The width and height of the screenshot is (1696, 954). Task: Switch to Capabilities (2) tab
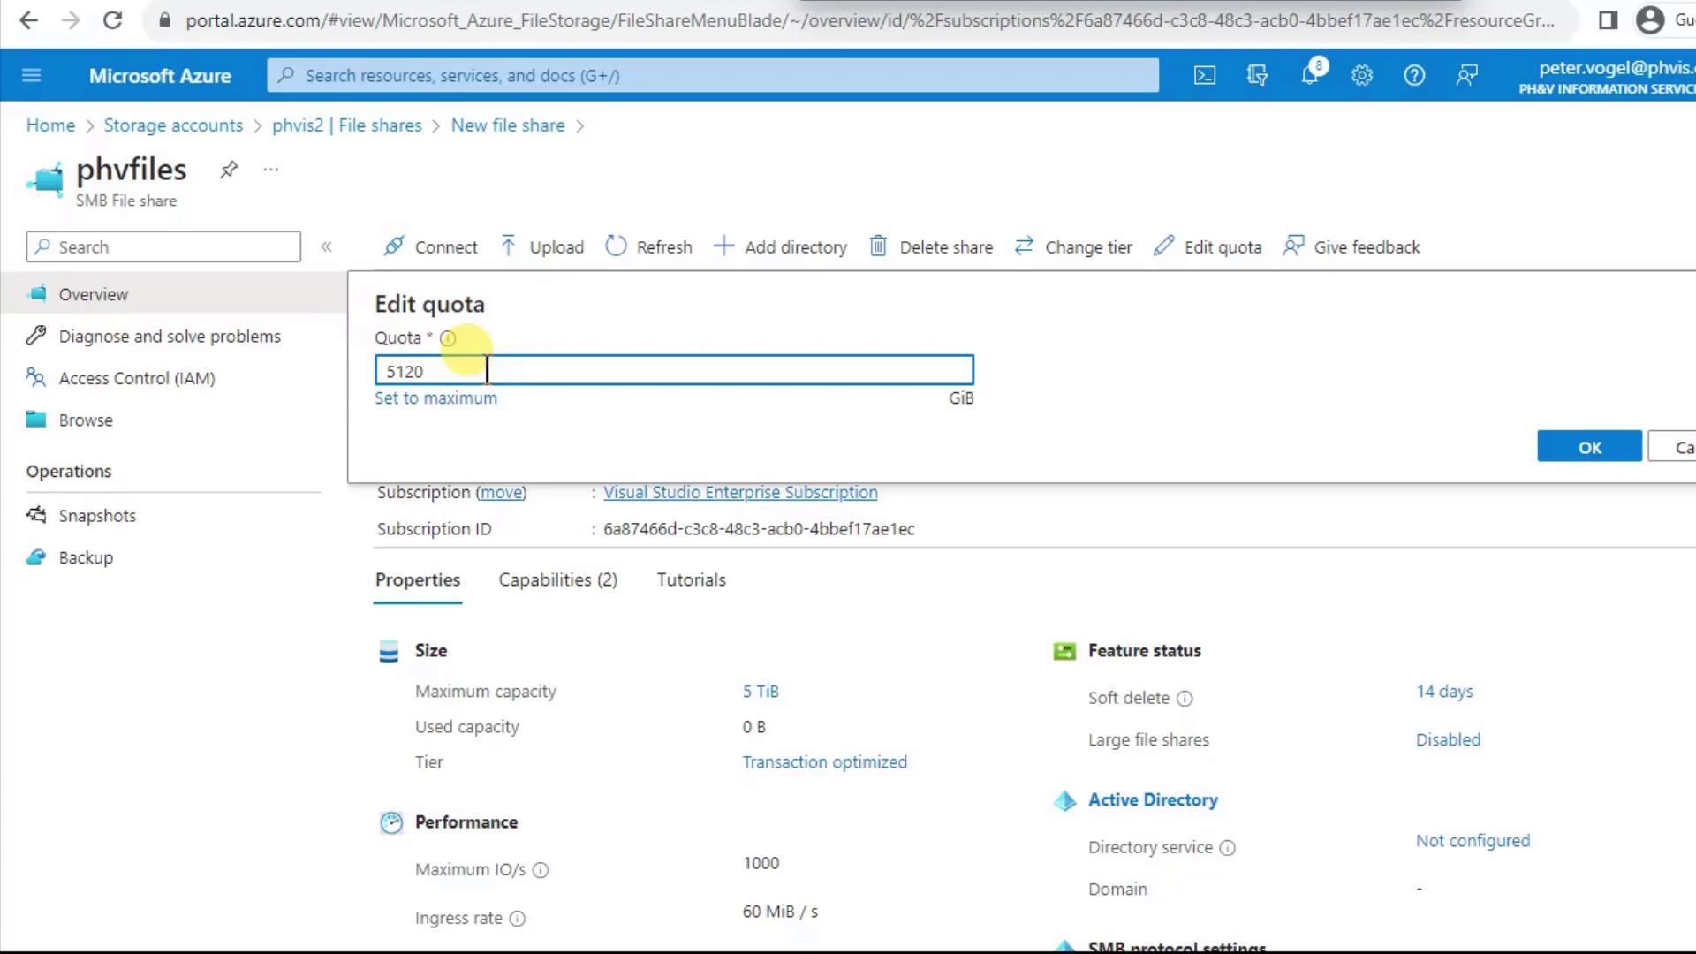click(557, 580)
